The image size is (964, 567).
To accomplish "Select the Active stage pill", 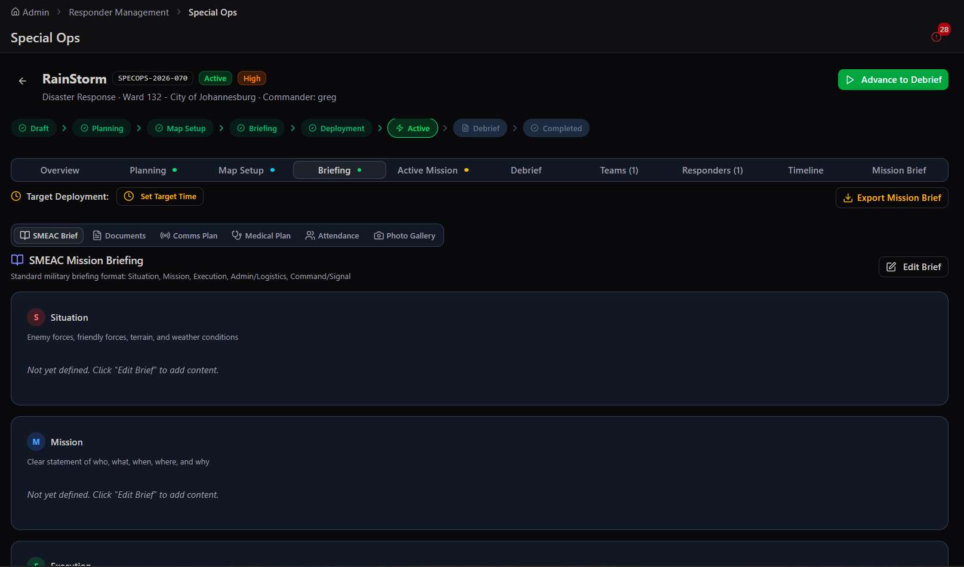I will pos(412,128).
